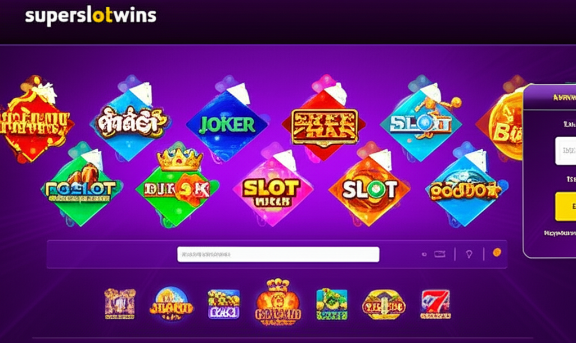Click the lightbulb icon in search bar
The height and width of the screenshot is (343, 576).
pos(469,254)
